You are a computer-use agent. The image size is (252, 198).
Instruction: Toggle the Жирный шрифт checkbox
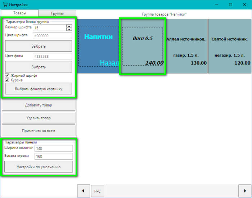7,76
